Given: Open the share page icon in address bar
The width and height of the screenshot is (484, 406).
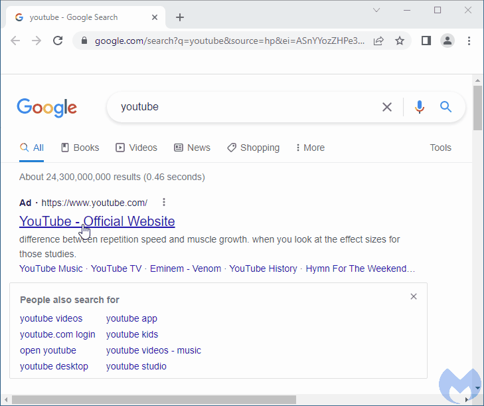Looking at the screenshot, I should click(x=378, y=41).
